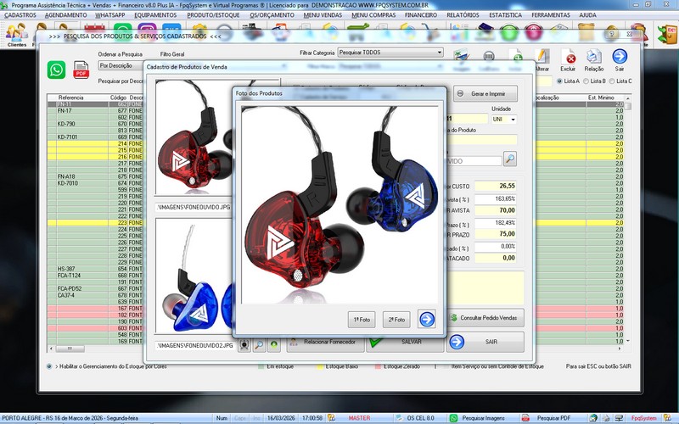Screen dimensions: 679x424
Task: Click the Imagem picture icon in the product search toolbar
Action: (x=461, y=56)
